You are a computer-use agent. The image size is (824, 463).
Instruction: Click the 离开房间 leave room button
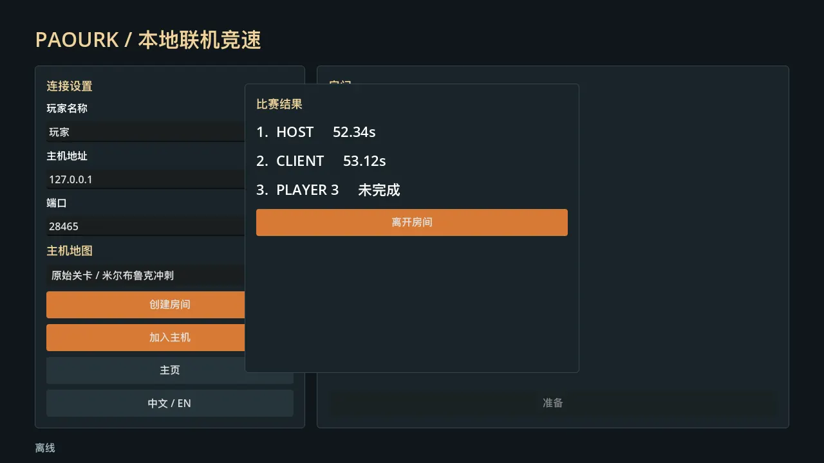coord(412,222)
